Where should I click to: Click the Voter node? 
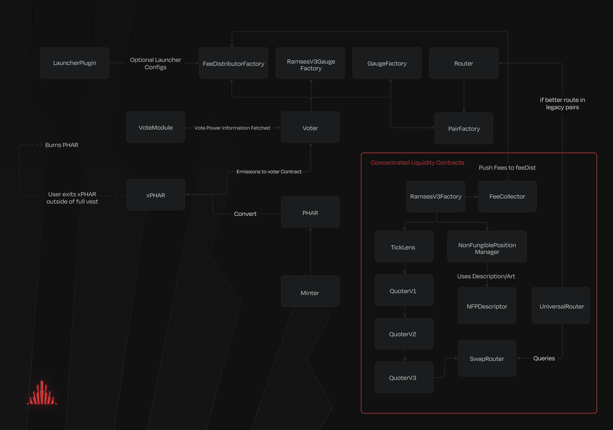310,128
